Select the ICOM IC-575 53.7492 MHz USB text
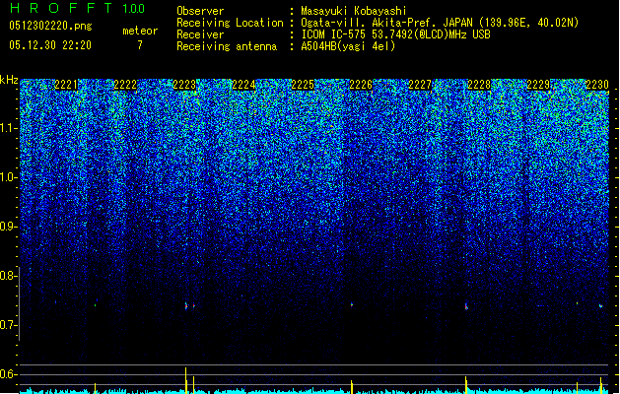The width and height of the screenshot is (620, 394). [396, 34]
